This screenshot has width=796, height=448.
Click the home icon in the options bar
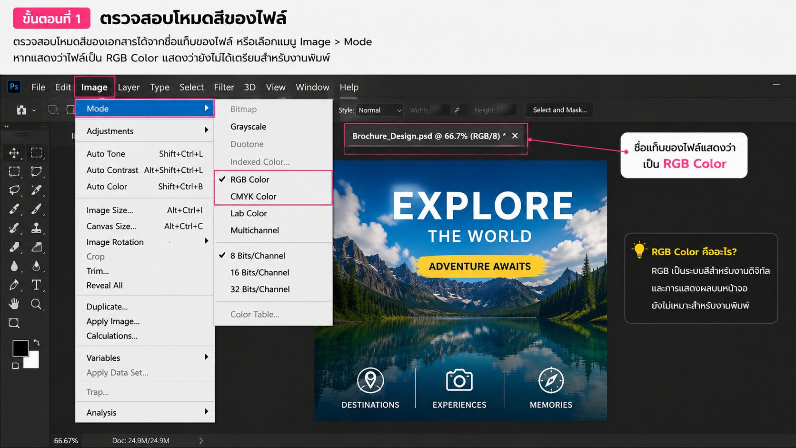(21, 110)
